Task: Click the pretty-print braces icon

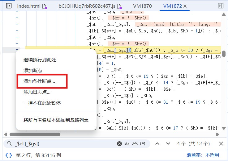Action: [x=9, y=155]
